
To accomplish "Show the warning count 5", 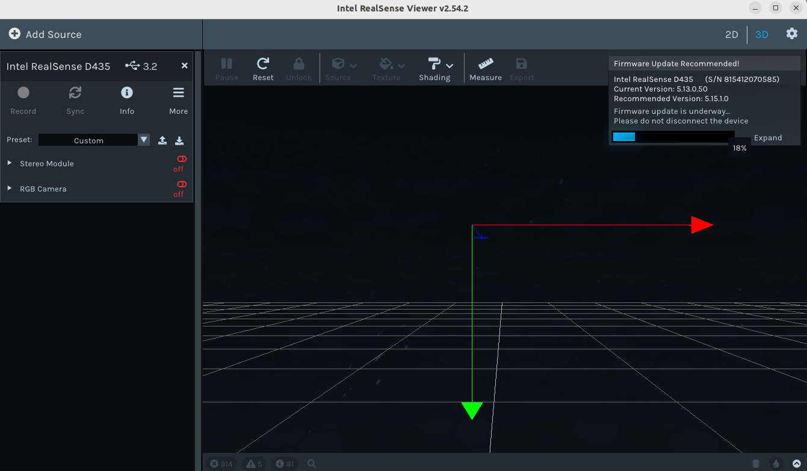I will click(254, 464).
